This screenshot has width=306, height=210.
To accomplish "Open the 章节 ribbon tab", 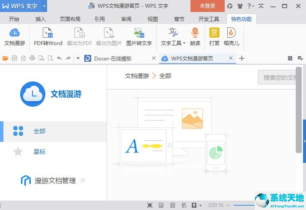I will [x=179, y=19].
